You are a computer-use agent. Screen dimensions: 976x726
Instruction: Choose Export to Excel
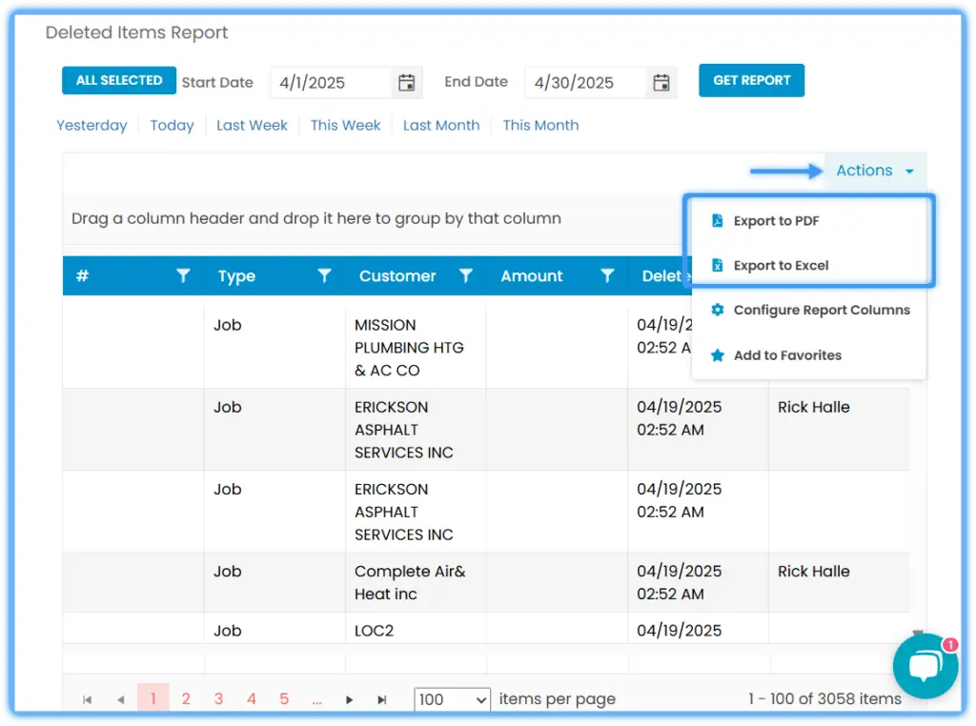781,266
